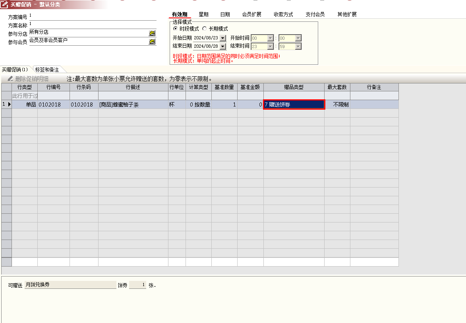
Task: Click the 删除促销明细 button
Action: coord(28,79)
